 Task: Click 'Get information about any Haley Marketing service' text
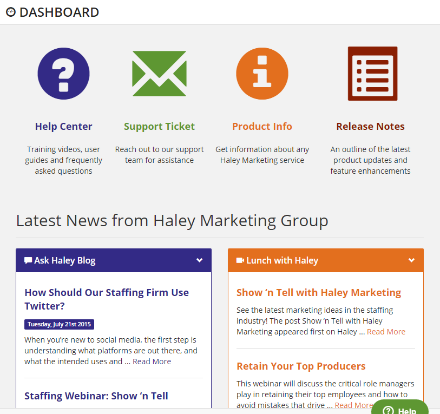pyautogui.click(x=262, y=155)
